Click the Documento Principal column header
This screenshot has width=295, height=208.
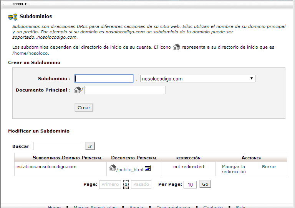click(x=134, y=158)
